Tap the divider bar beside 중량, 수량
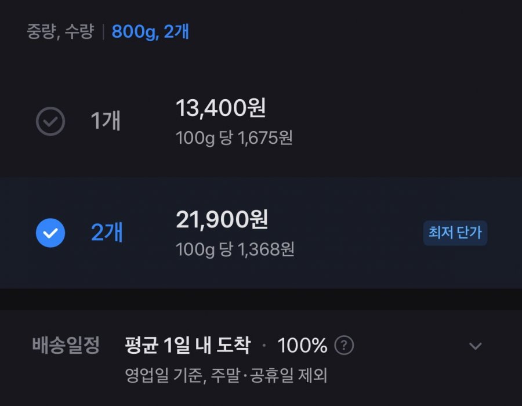The height and width of the screenshot is (406, 522). pos(103,31)
